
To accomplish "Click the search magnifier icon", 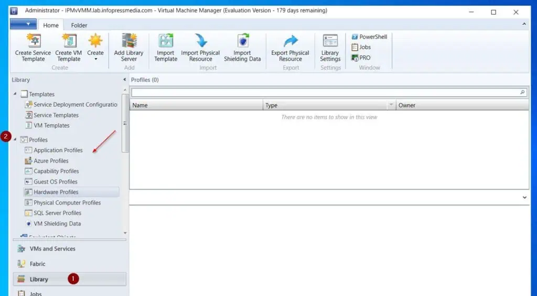I will (x=522, y=92).
